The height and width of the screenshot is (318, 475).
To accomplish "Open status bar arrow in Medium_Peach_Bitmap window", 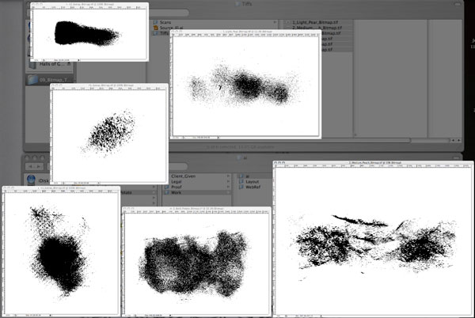I will [321, 316].
